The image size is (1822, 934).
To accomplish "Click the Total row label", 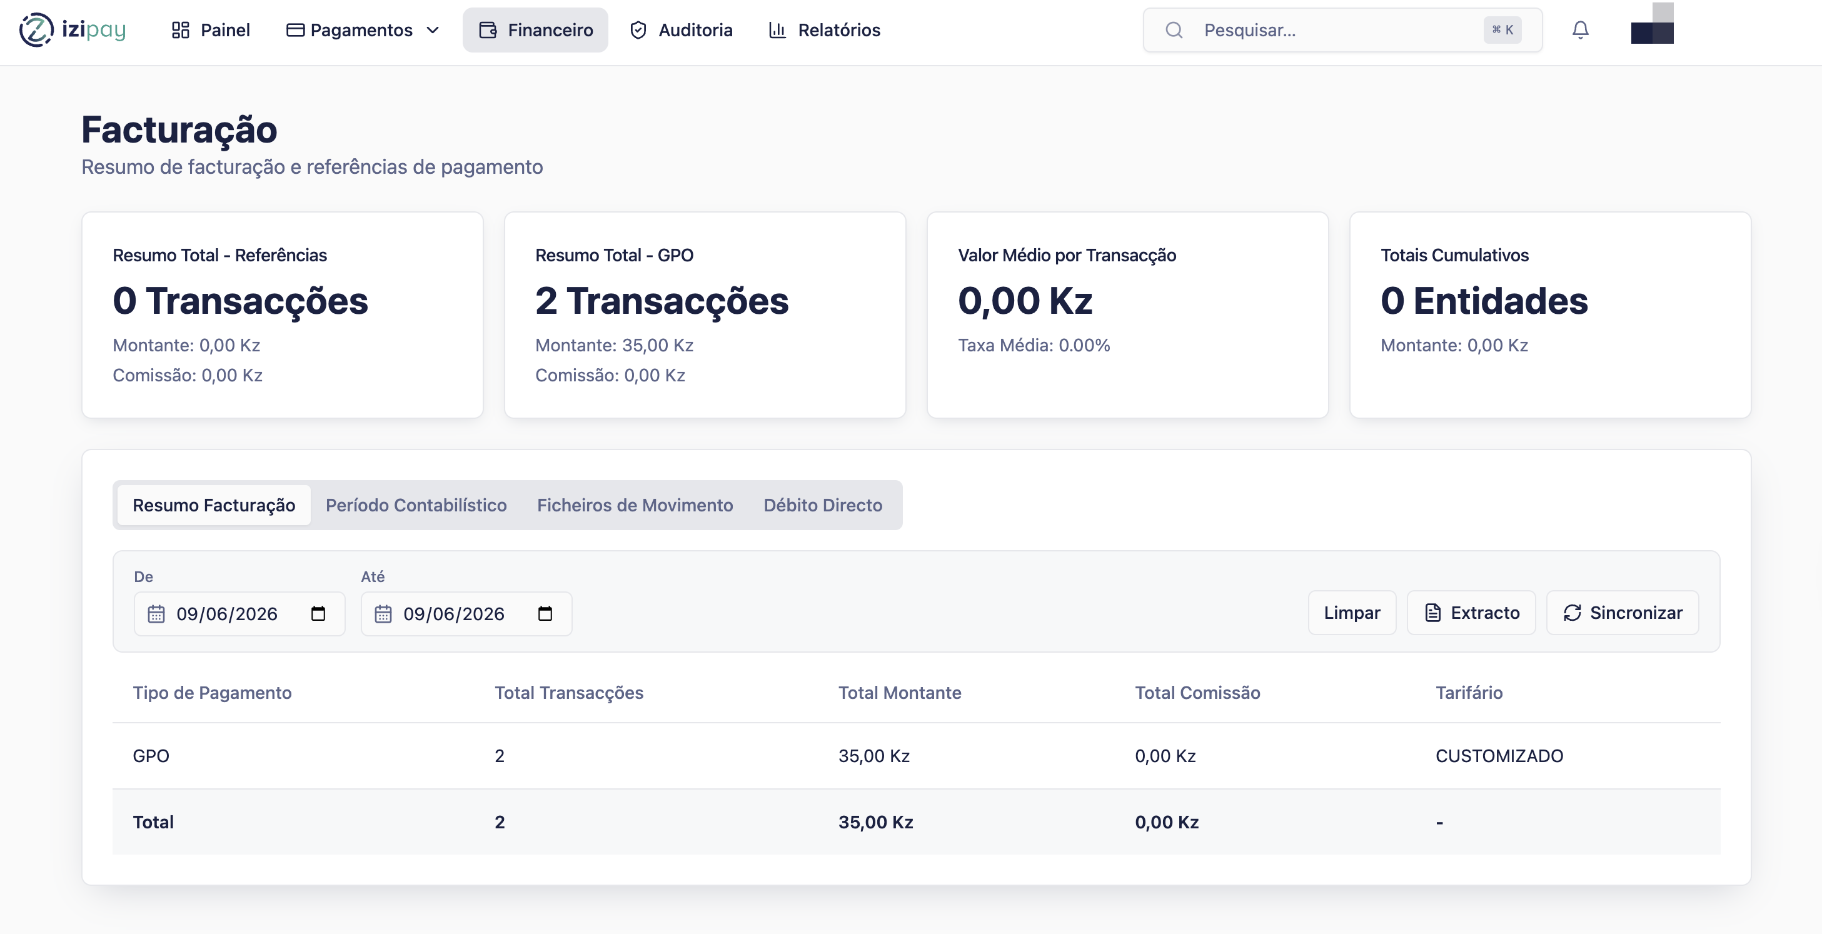I will coord(153,822).
